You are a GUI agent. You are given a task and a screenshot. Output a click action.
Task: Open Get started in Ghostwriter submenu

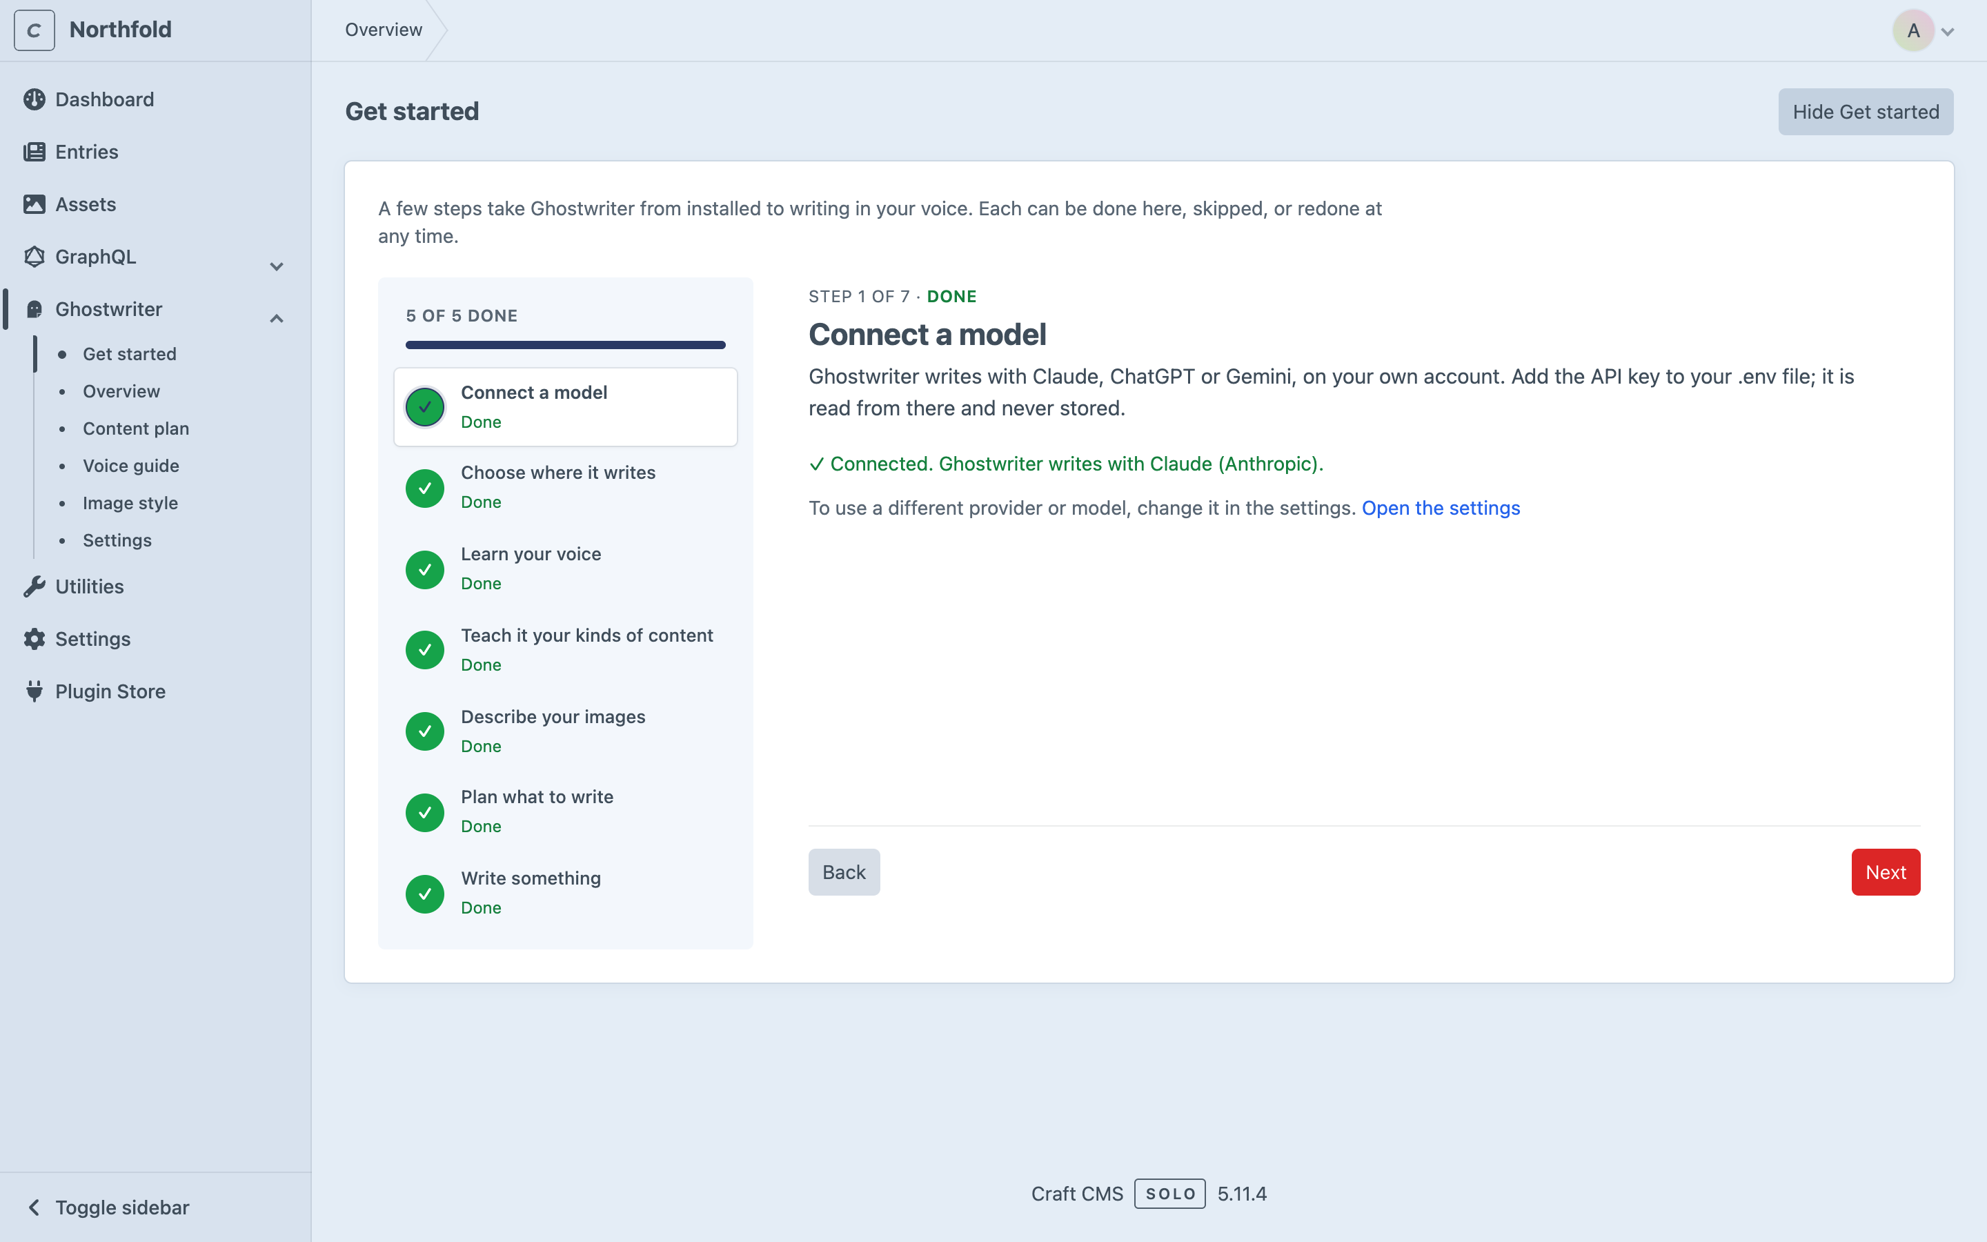pyautogui.click(x=130, y=354)
